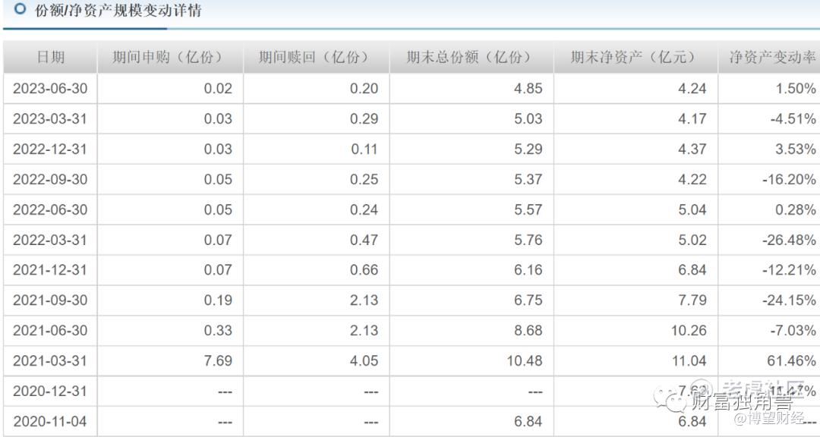Click the 期间申购（亿份） column header
The width and height of the screenshot is (820, 437).
coord(170,58)
